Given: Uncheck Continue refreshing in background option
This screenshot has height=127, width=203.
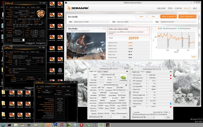Looking at the screenshot, I should point(134,115).
